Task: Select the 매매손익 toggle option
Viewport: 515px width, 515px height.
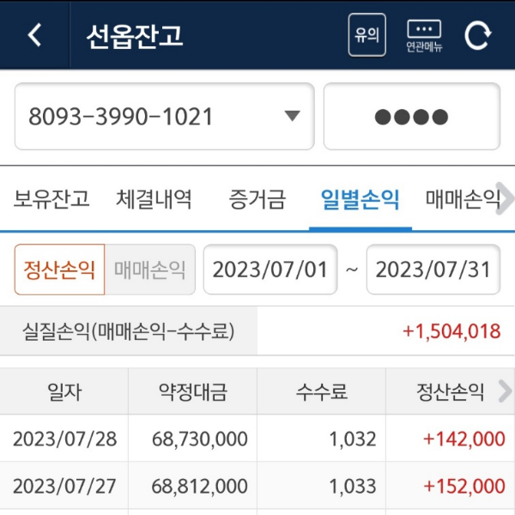Action: [x=150, y=270]
